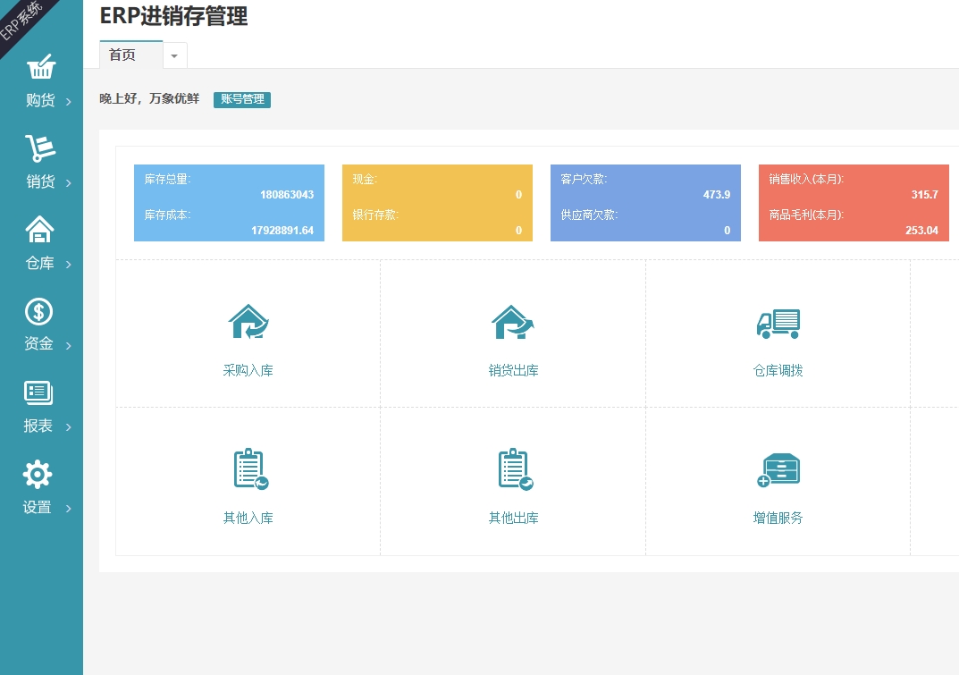Image resolution: width=959 pixels, height=675 pixels.
Task: Click the 账号管理 button
Action: (x=242, y=99)
